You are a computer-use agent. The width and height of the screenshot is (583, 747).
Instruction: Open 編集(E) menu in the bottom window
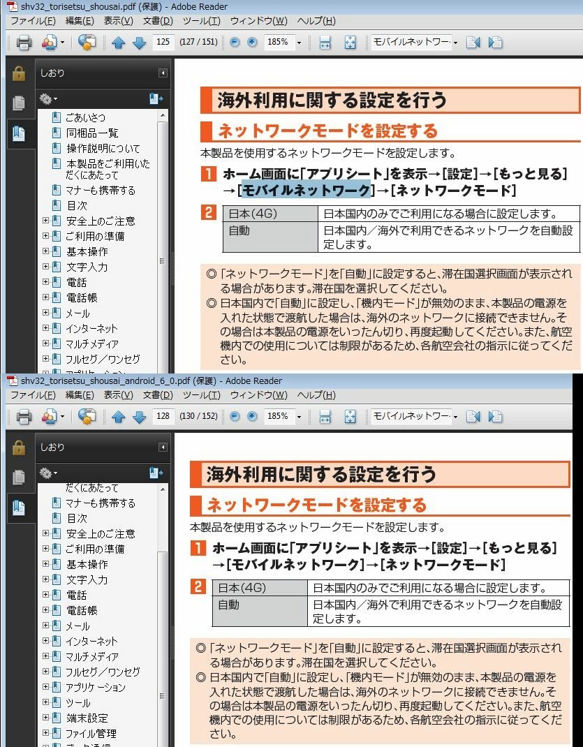[x=80, y=395]
